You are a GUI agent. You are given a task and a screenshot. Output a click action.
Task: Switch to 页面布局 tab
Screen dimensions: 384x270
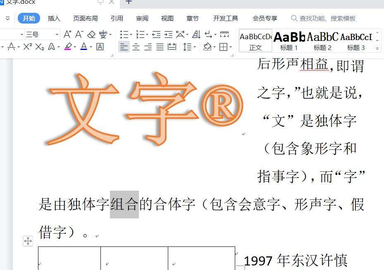click(x=86, y=18)
